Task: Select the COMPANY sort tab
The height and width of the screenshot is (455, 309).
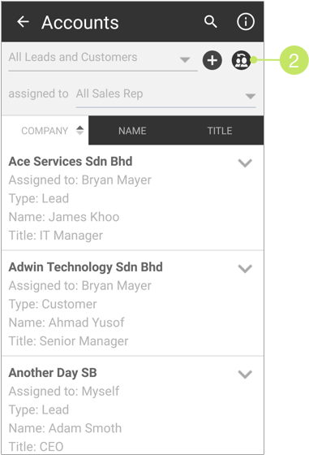Action: 45,131
